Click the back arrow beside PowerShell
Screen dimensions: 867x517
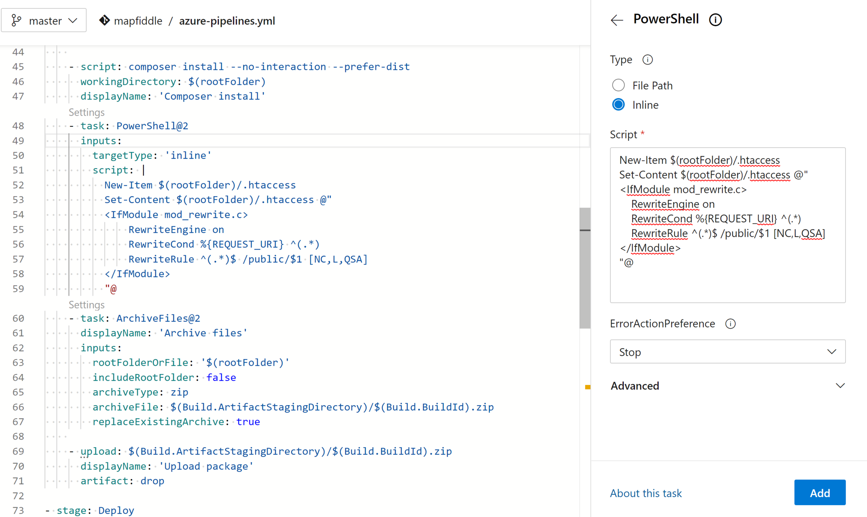(x=617, y=20)
